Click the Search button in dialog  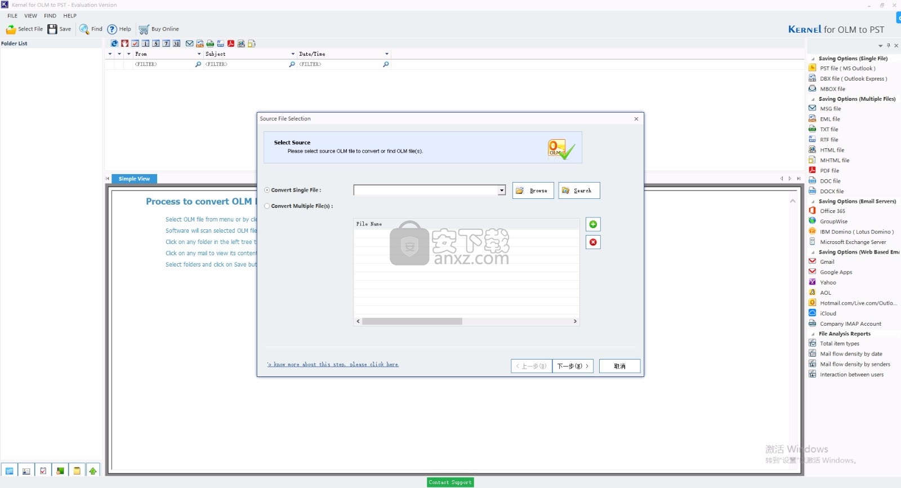(x=579, y=190)
